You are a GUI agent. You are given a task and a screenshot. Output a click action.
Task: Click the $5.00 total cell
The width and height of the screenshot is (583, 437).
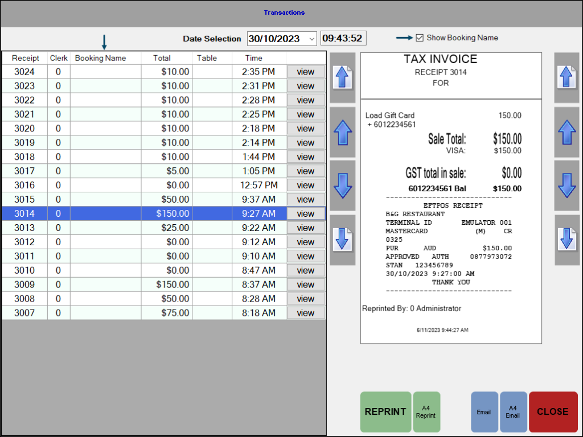(167, 171)
